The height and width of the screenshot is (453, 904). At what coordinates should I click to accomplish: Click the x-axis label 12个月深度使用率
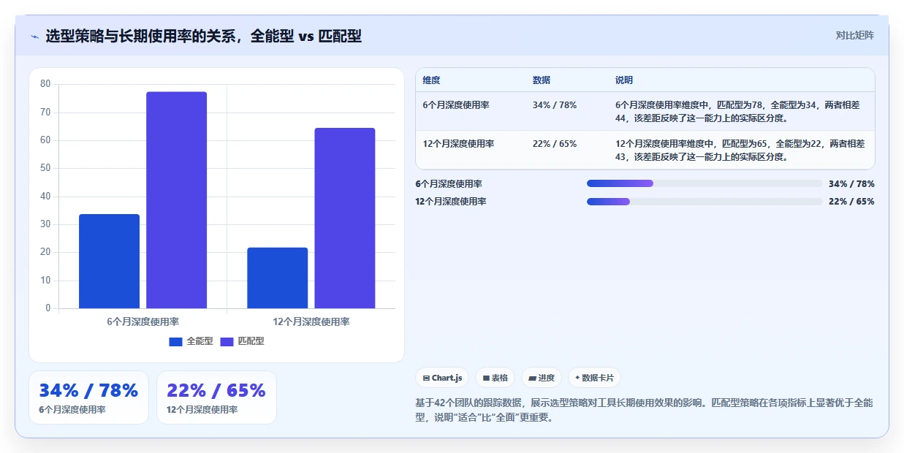point(311,321)
